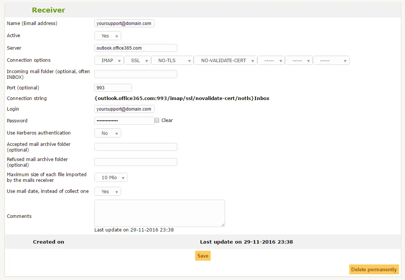This screenshot has height=280, width=405.
Task: Open the SSL encryption dropdown
Action: pyautogui.click(x=137, y=60)
